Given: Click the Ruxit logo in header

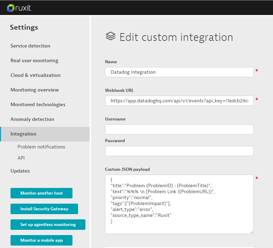Looking at the screenshot, I should coord(19,7).
